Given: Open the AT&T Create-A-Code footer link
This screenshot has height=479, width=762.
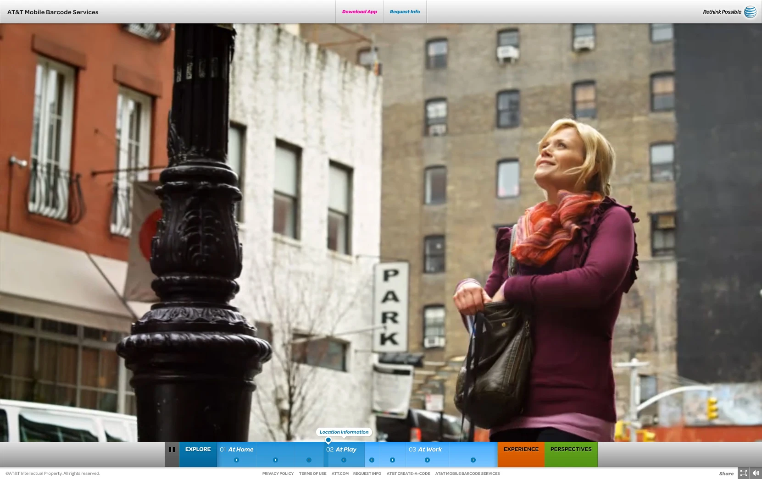Looking at the screenshot, I should 408,473.
